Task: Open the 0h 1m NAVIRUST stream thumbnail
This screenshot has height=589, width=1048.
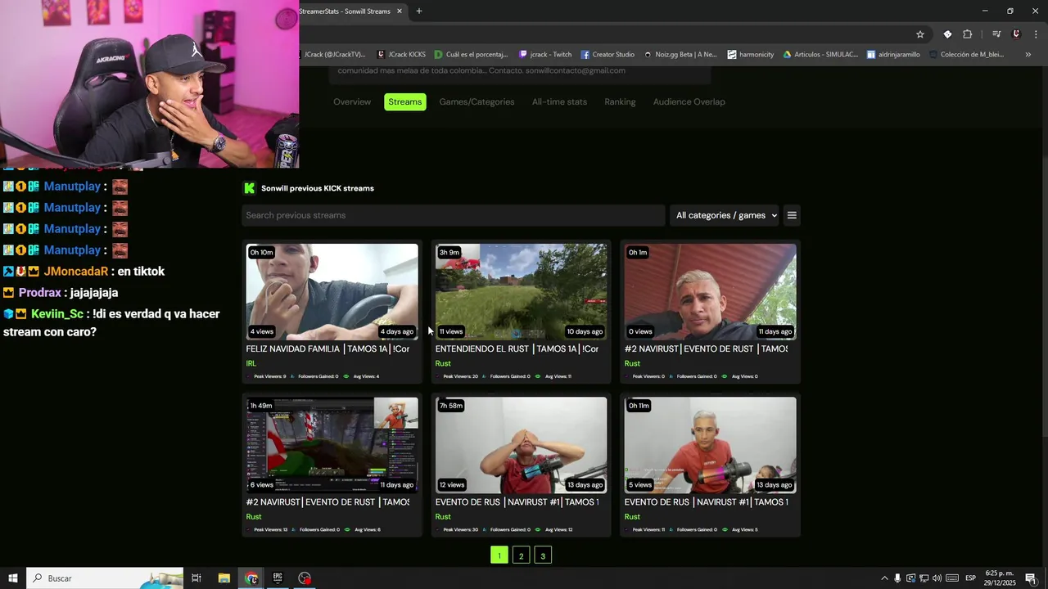Action: pyautogui.click(x=710, y=291)
